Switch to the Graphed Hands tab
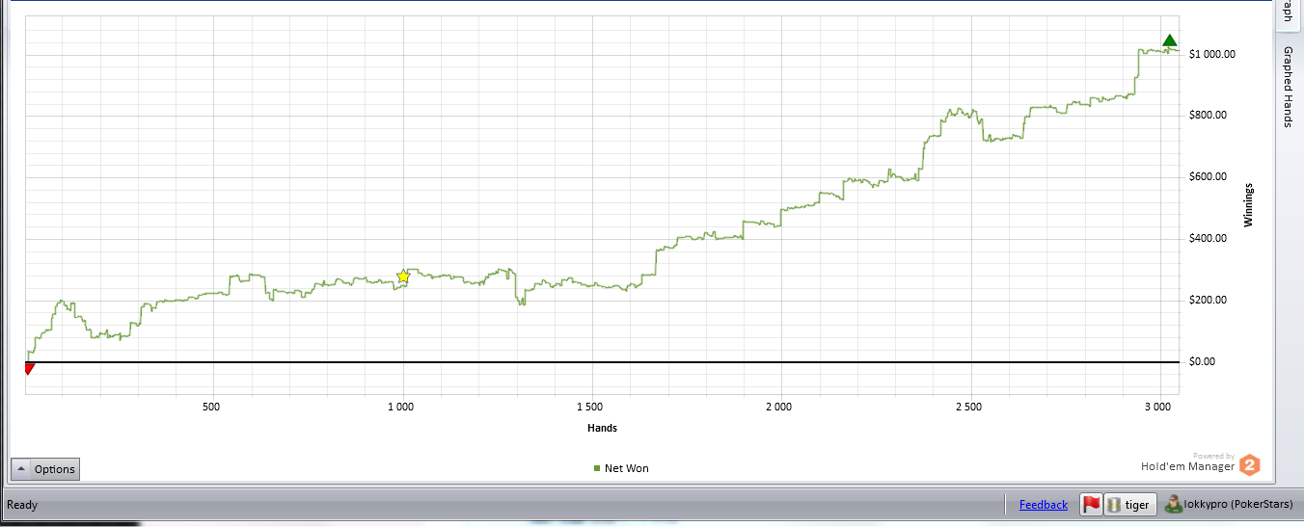The height and width of the screenshot is (527, 1304). click(1288, 87)
